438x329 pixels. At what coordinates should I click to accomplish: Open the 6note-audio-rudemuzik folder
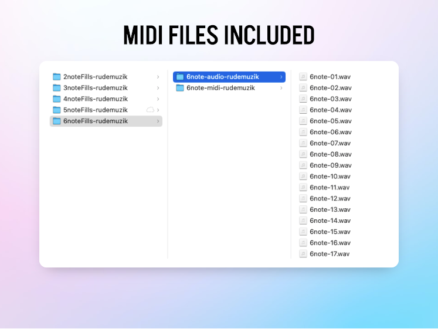pos(222,77)
